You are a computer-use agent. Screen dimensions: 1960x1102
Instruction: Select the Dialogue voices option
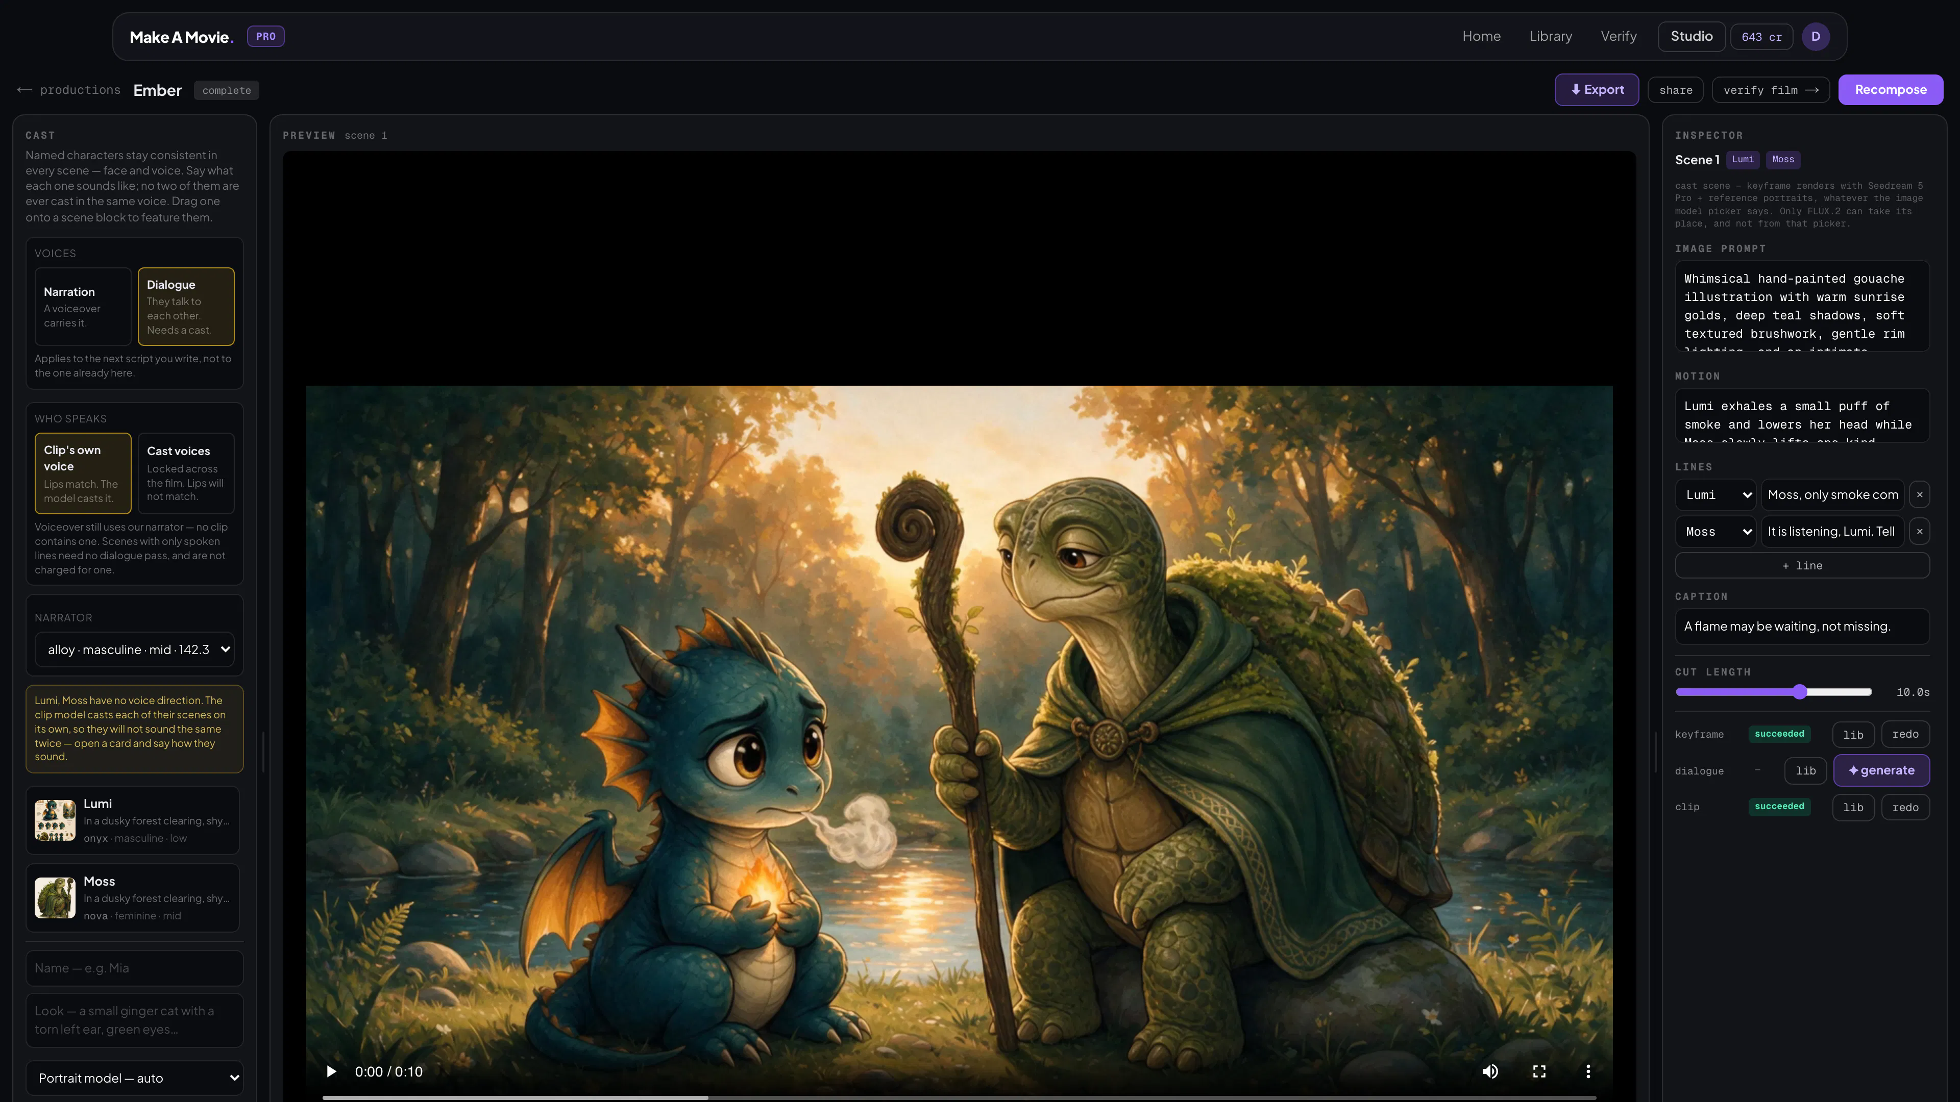(x=186, y=307)
